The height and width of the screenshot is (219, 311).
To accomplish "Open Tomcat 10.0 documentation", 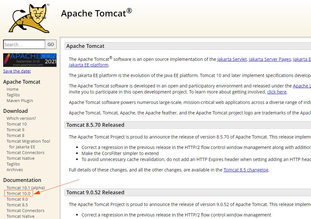I will tap(18, 193).
